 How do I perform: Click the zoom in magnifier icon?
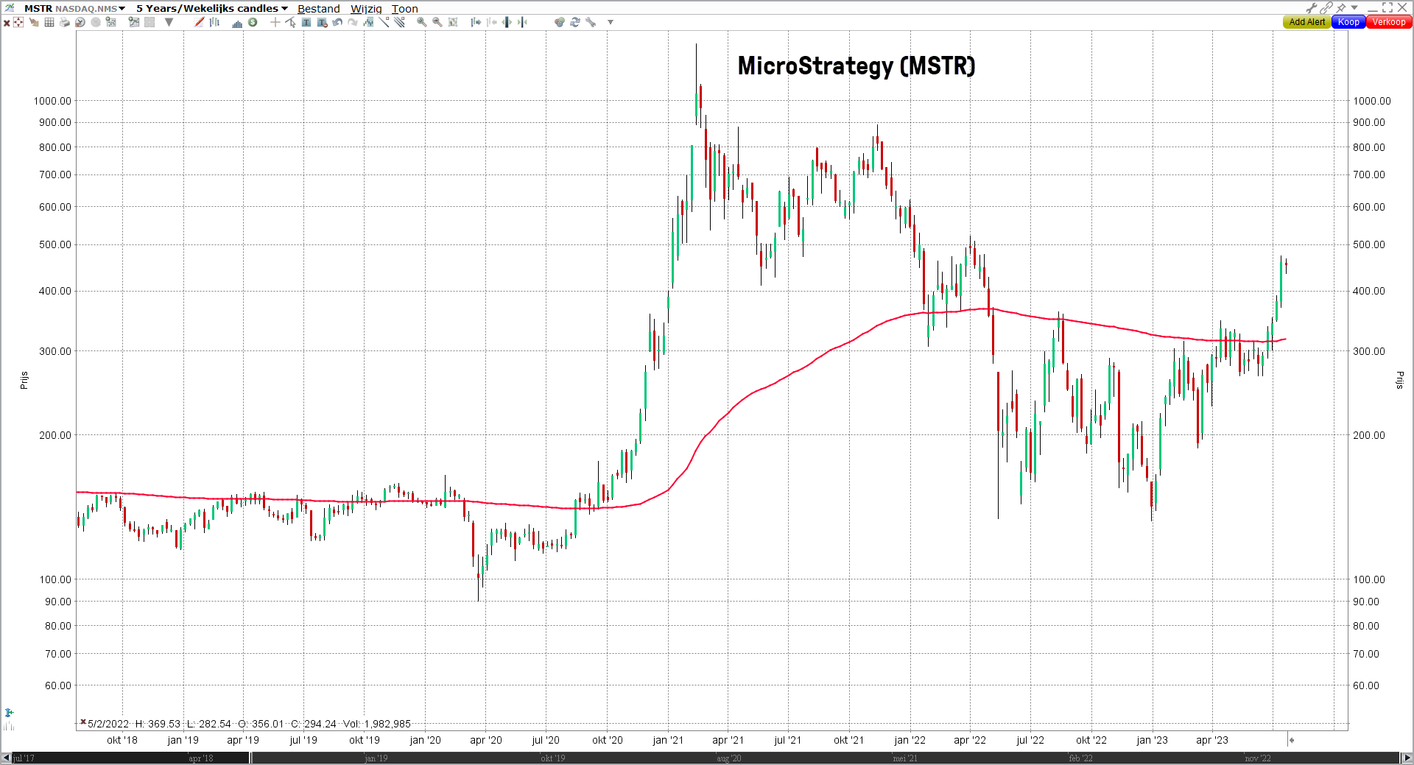[421, 22]
